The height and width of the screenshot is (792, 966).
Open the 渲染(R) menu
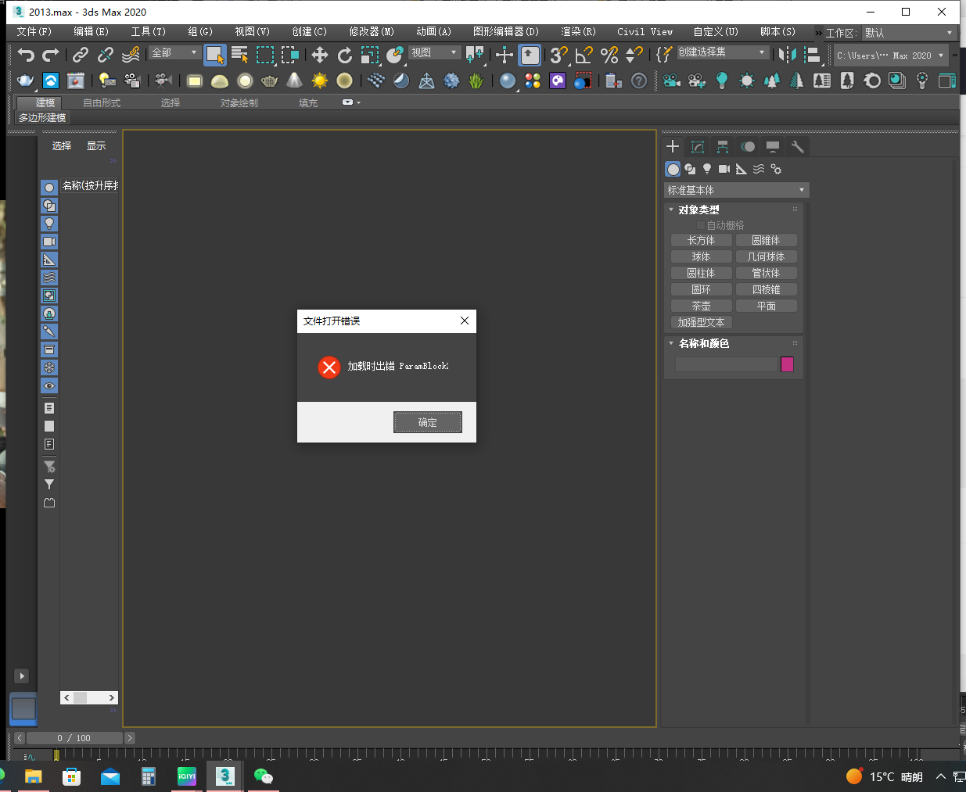(x=578, y=32)
